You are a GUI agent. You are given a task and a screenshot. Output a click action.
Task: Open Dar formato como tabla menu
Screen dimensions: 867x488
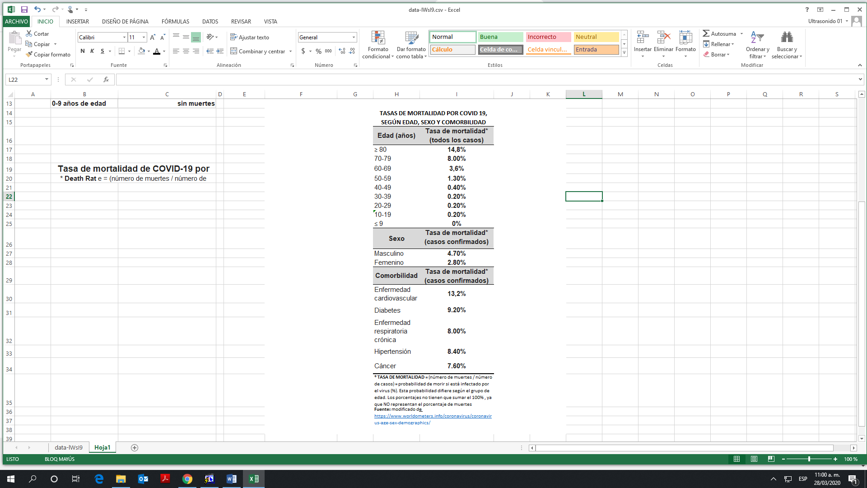[x=411, y=45]
